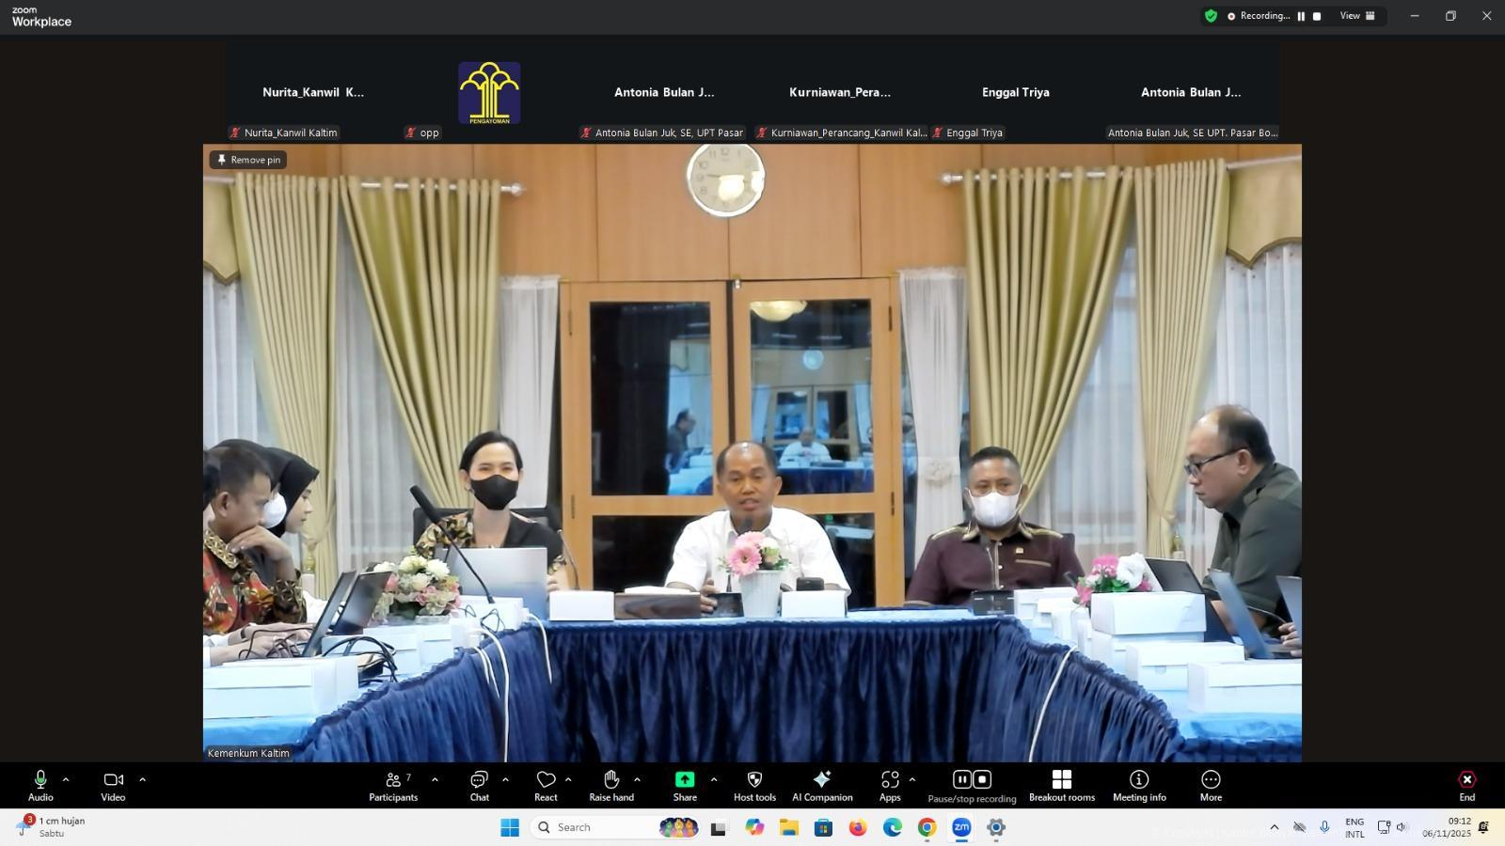Screen dimensions: 1505x846
Task: Open the Chat panel
Action: point(479,786)
